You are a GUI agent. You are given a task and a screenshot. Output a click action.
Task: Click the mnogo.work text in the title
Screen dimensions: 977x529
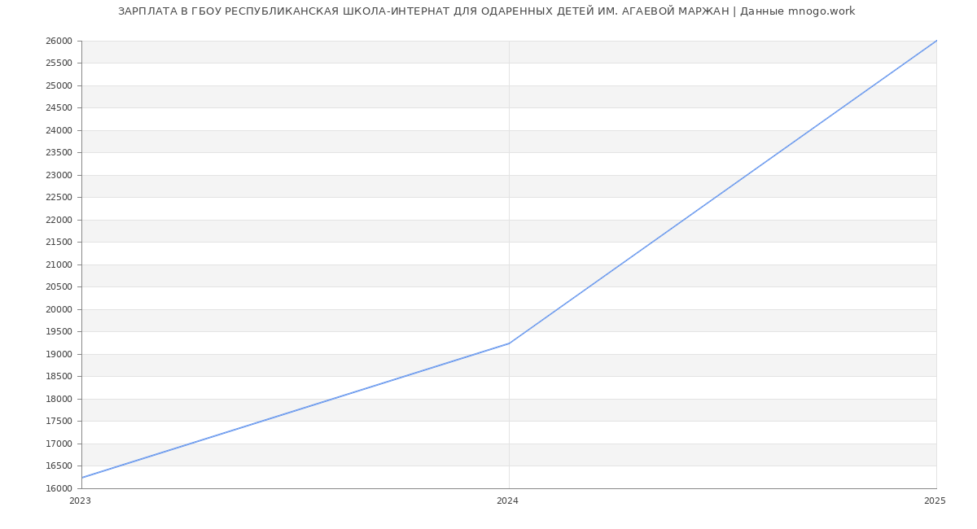(x=821, y=11)
